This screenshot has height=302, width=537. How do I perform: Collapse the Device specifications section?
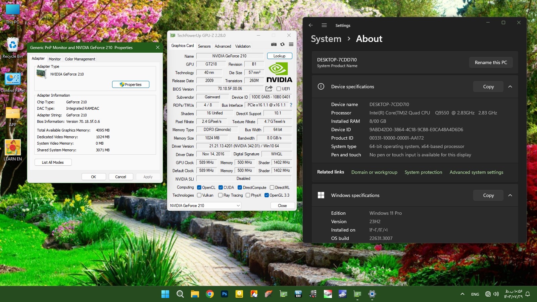tap(510, 87)
